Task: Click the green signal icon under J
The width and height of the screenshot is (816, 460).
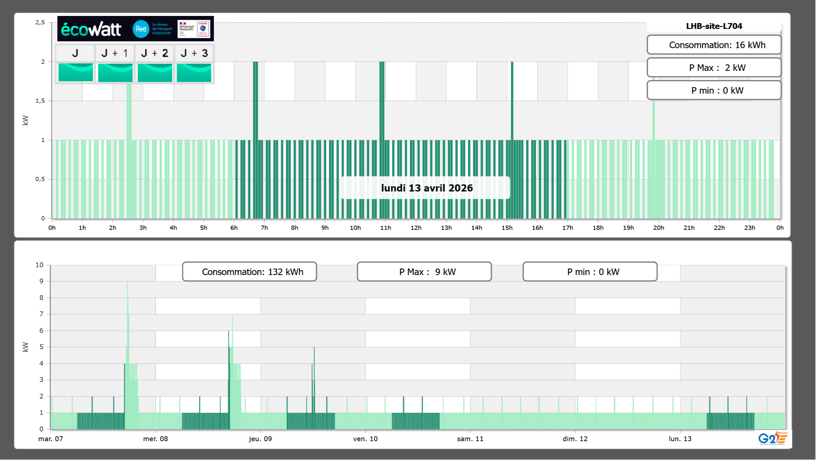Action: 76,72
